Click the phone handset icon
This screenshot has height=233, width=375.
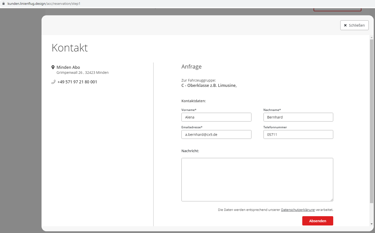click(x=53, y=82)
